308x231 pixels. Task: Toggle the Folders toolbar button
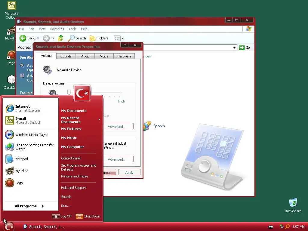tap(99, 38)
